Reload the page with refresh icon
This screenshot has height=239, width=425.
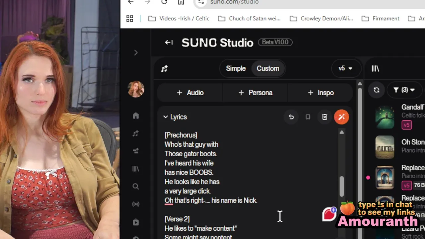(164, 2)
